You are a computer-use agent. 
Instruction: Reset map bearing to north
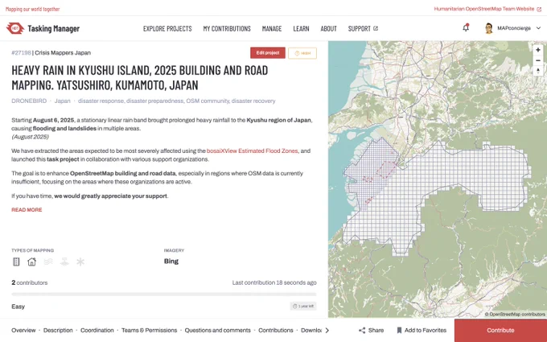[538, 71]
